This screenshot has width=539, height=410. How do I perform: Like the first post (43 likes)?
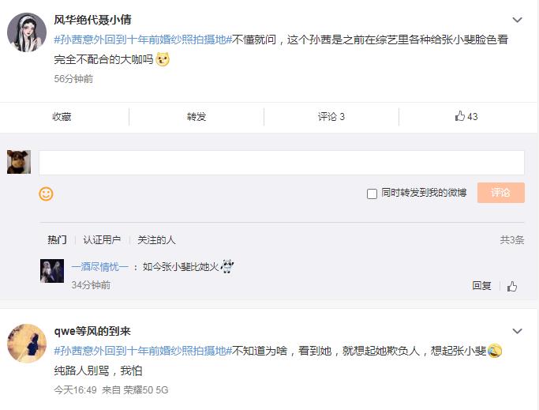[466, 116]
